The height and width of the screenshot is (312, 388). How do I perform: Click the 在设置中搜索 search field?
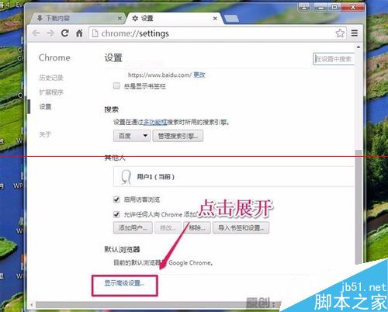click(333, 59)
